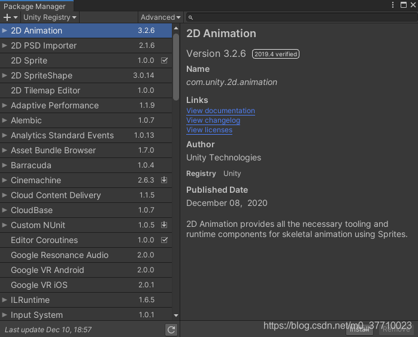Expand the 2D PSD Importer versions
Viewport: 418px width, 337px height.
tap(5, 45)
